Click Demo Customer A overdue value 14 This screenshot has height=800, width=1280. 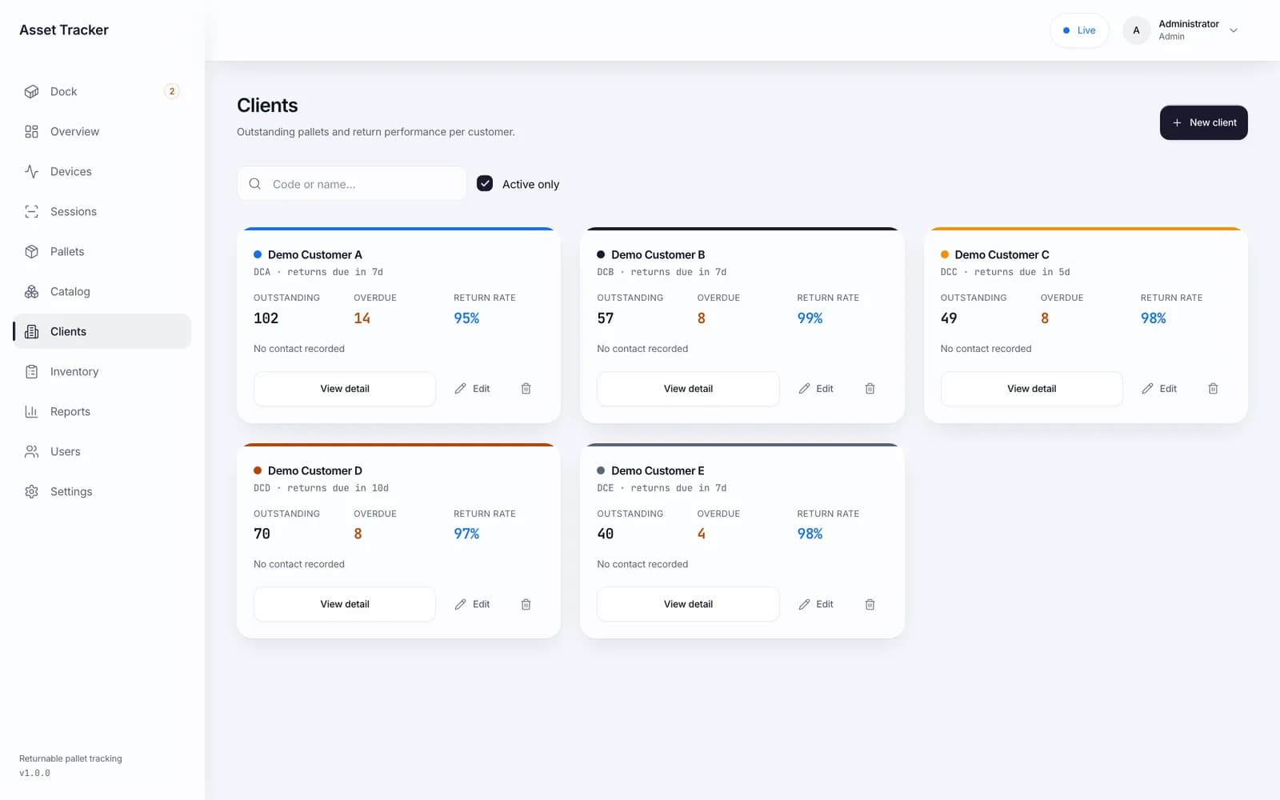(x=362, y=318)
